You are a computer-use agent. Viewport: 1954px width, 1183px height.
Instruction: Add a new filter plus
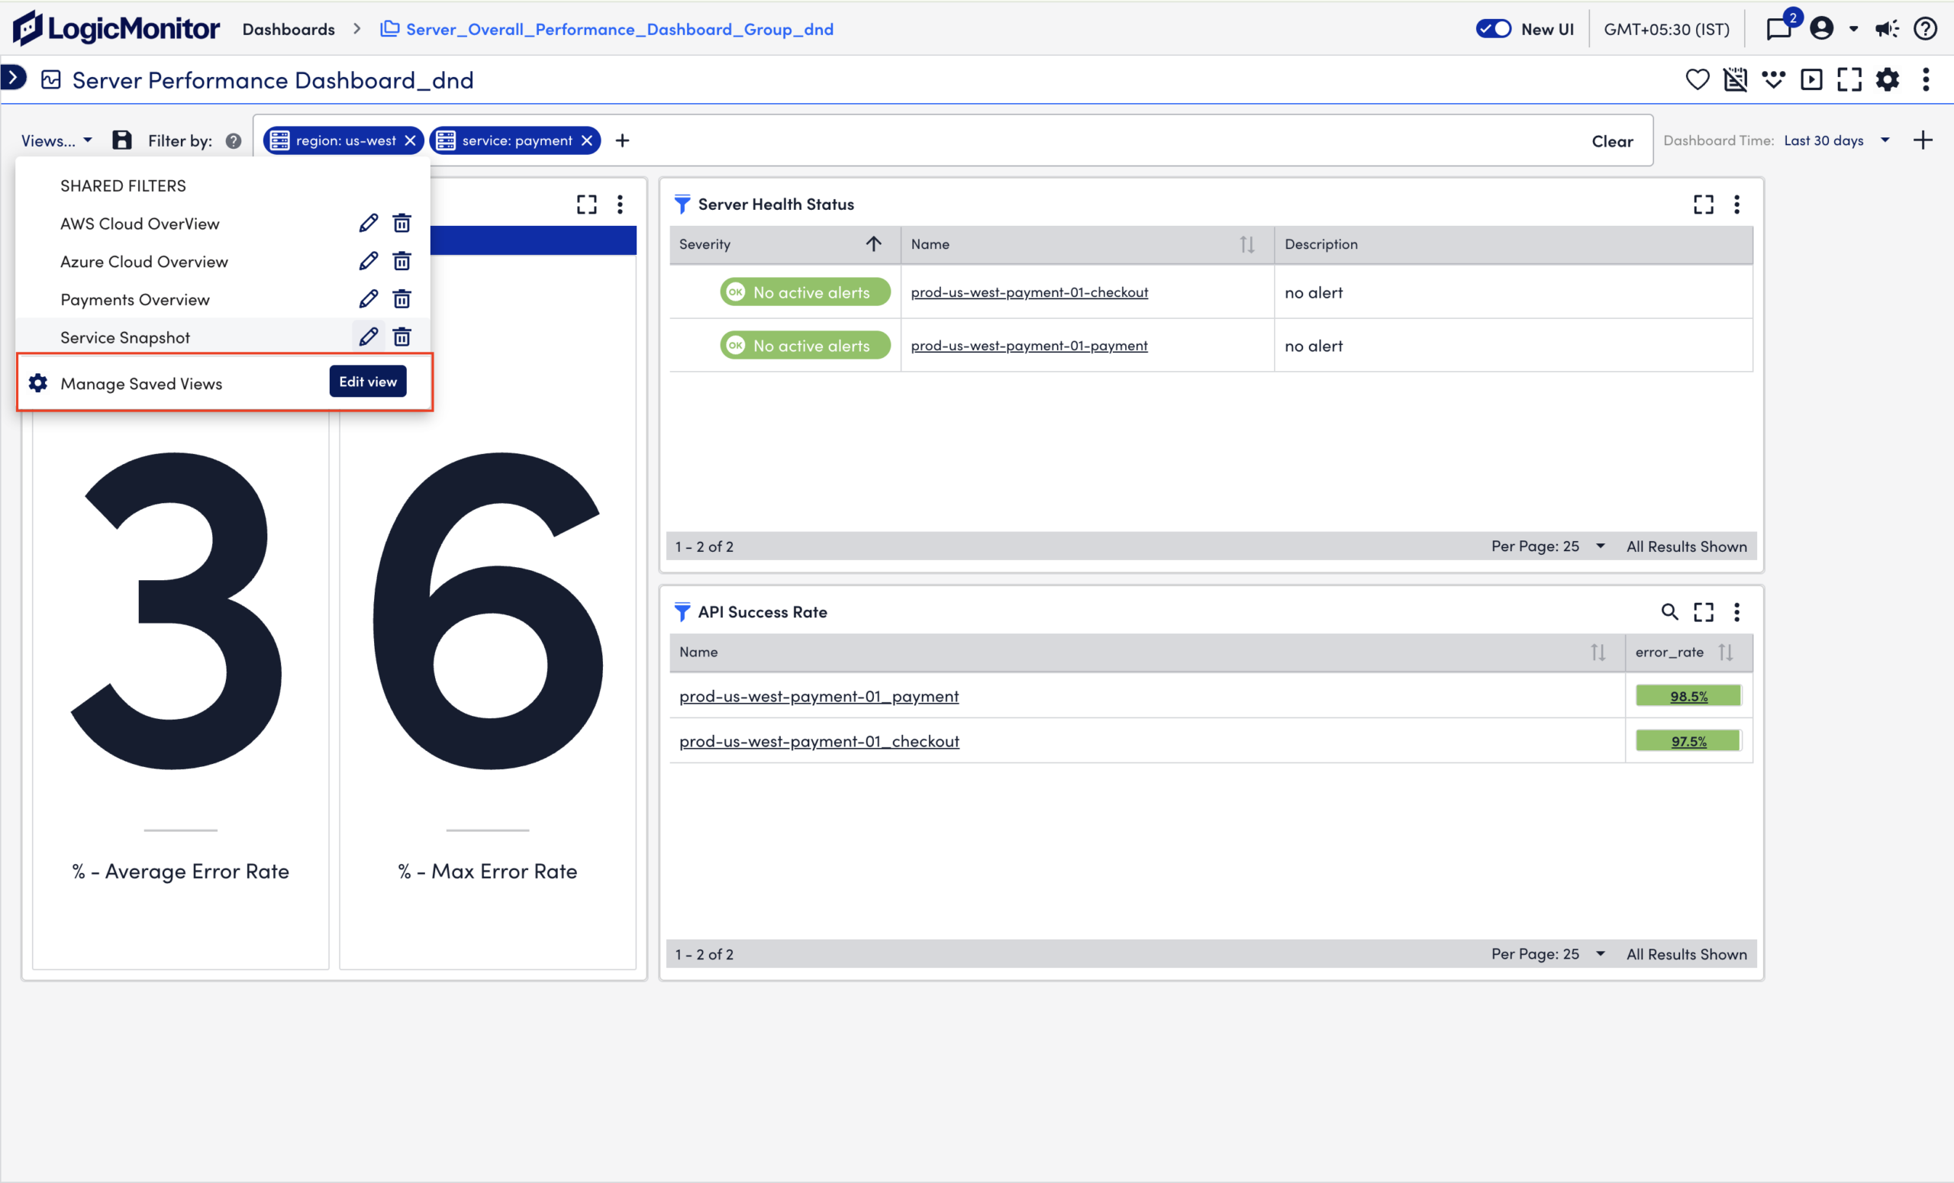pyautogui.click(x=623, y=140)
